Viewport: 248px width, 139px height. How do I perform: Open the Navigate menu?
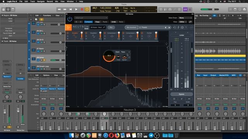point(41,2)
